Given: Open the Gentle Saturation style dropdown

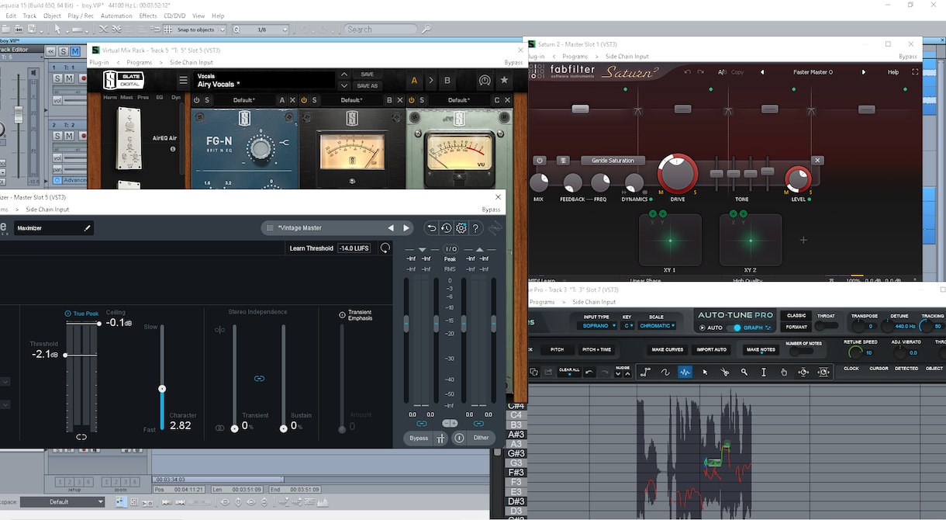Looking at the screenshot, I should coord(612,161).
